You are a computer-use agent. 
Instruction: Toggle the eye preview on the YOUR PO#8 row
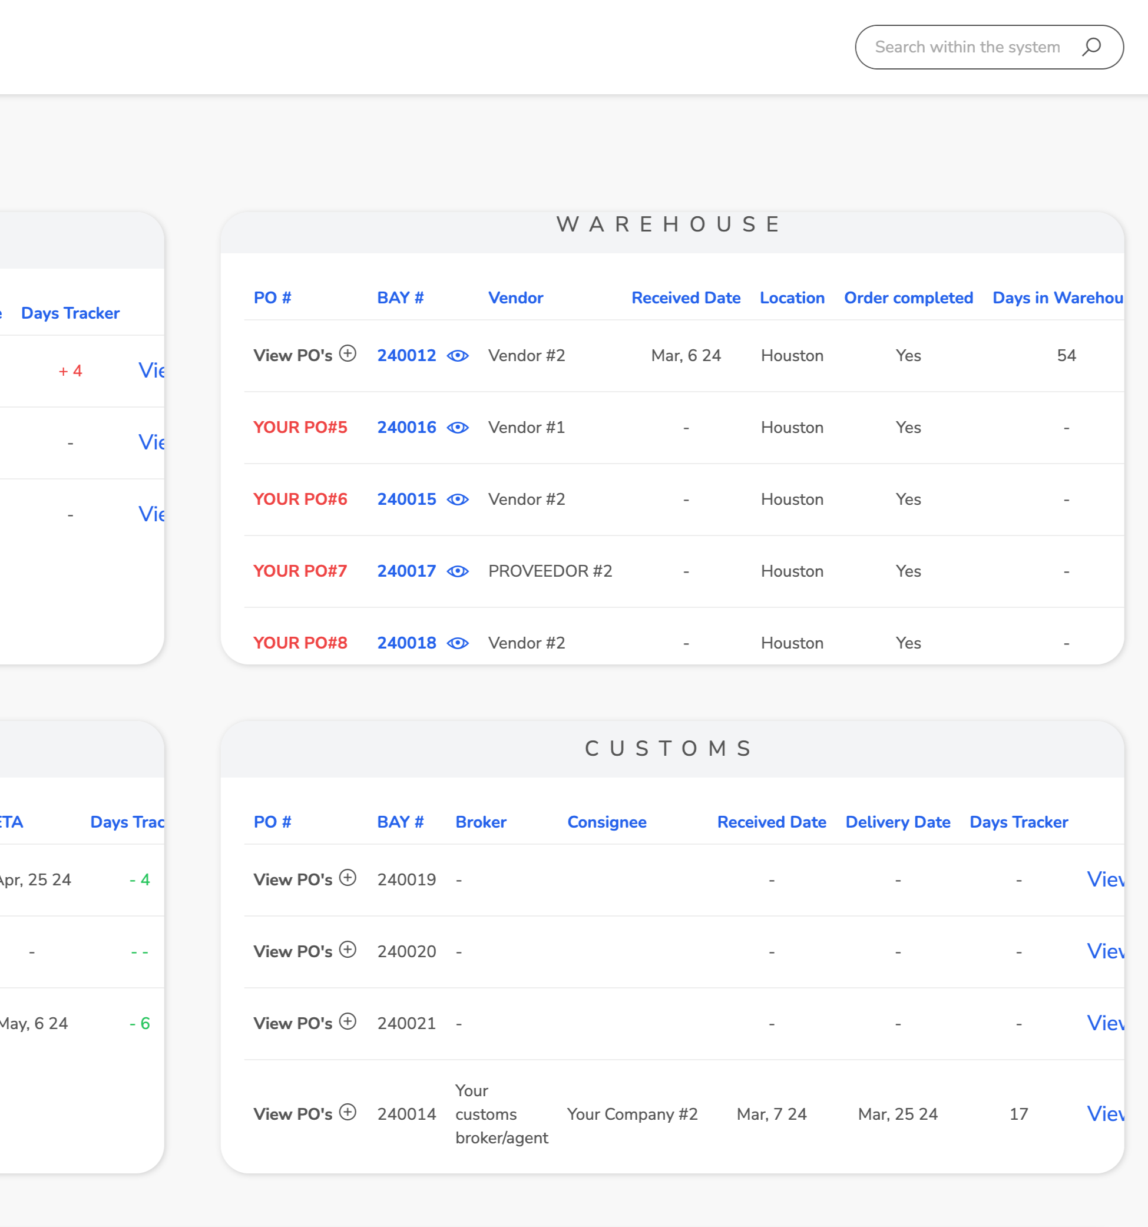[x=457, y=643]
